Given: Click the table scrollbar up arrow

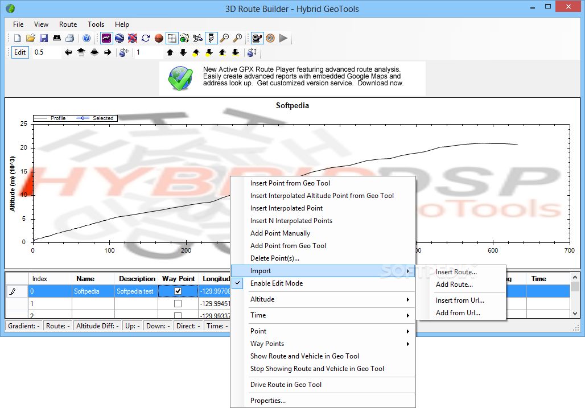Looking at the screenshot, I should (x=575, y=278).
